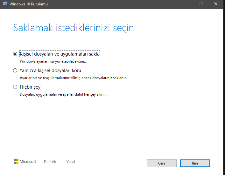Click 'Windows ayarlarınızı yönetebileceksiniz.' description text
The image size is (225, 175).
pyautogui.click(x=53, y=61)
